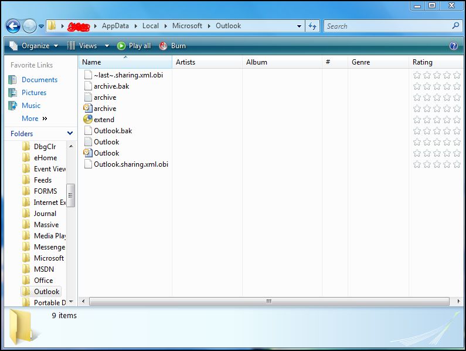Click the Outlook folder icon in tree
The width and height of the screenshot is (466, 351).
click(26, 291)
